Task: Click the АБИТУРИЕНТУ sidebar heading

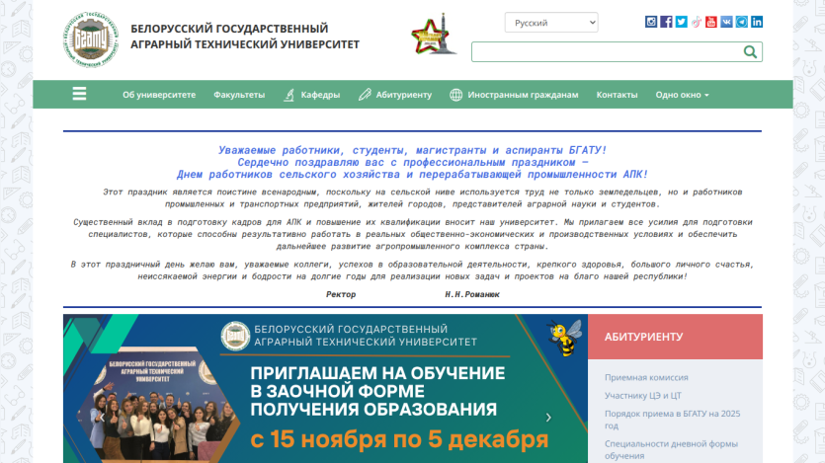Action: coord(643,337)
